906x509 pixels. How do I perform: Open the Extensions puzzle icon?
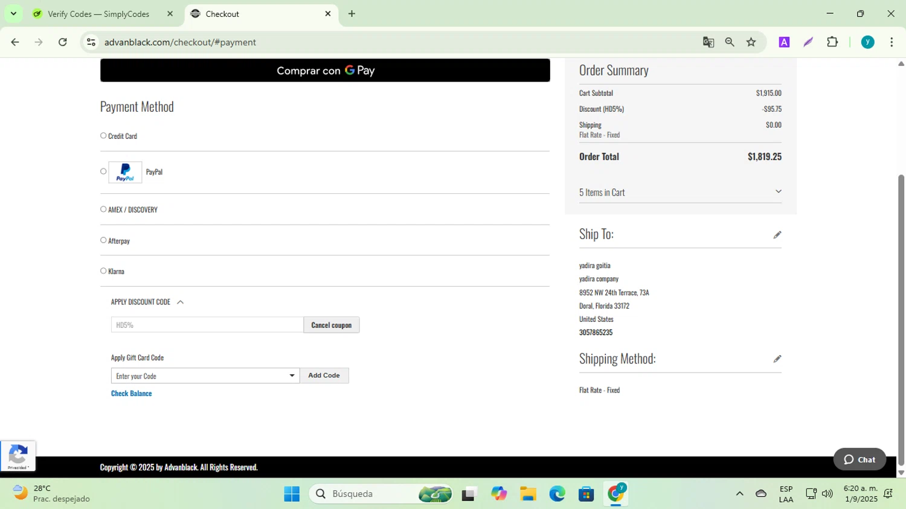click(832, 42)
